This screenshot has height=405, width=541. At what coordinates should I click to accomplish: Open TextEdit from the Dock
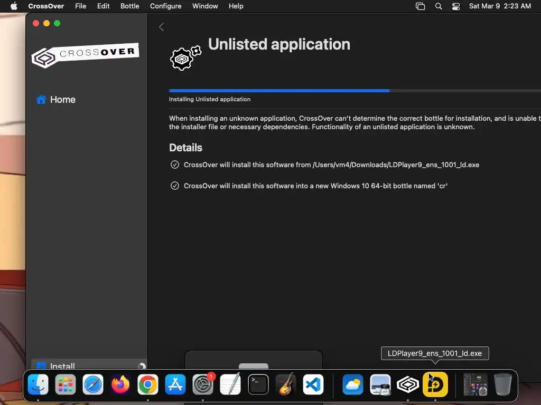click(230, 384)
